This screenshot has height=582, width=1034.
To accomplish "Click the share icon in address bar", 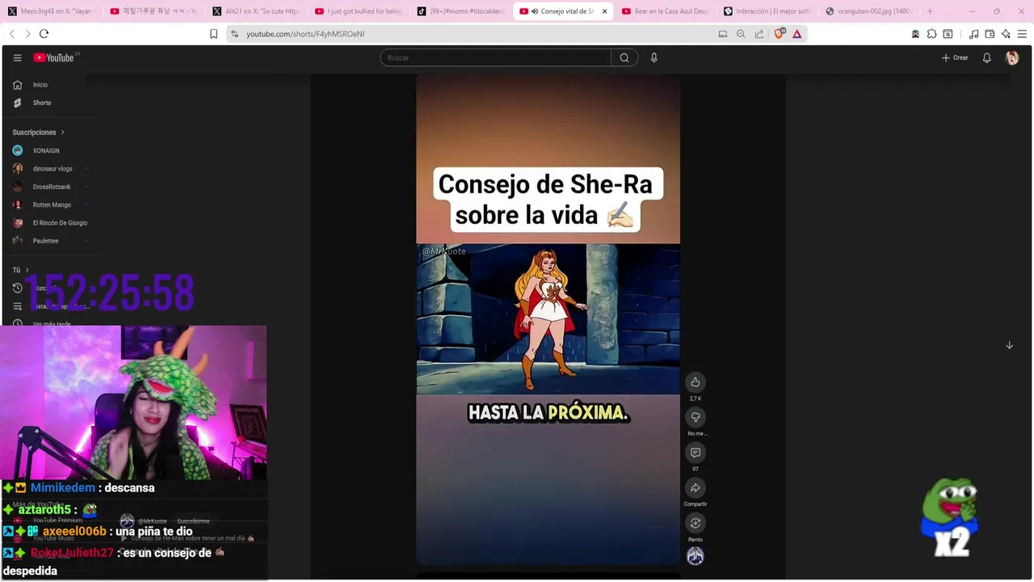I will tap(759, 34).
